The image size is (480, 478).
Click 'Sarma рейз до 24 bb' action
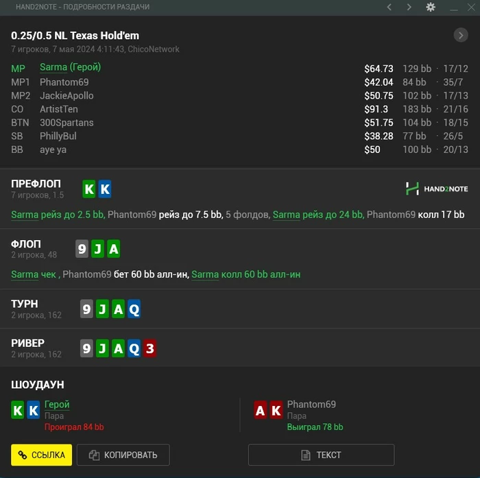point(318,215)
